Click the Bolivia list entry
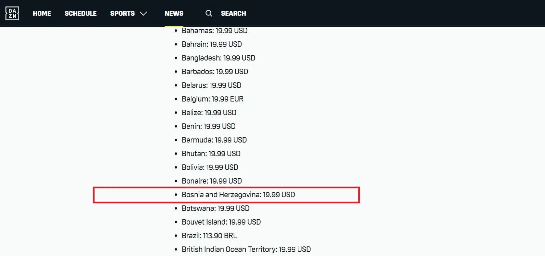Image resolution: width=545 pixels, height=256 pixels. point(210,167)
